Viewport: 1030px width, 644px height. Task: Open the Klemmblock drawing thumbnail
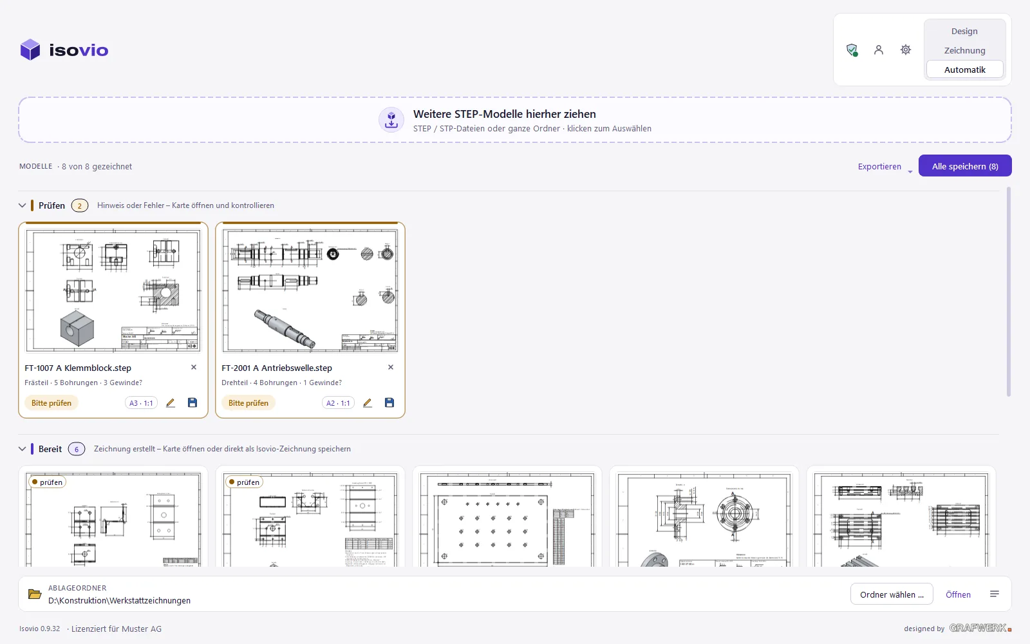coord(113,291)
